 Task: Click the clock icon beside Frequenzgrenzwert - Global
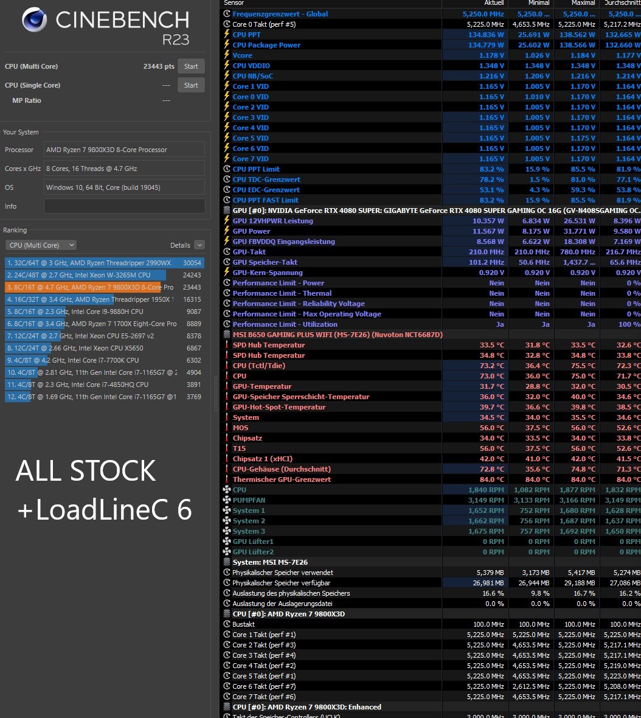click(227, 13)
